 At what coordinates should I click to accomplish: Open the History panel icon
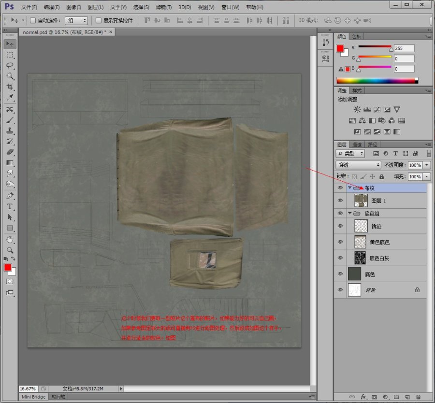coord(325,43)
